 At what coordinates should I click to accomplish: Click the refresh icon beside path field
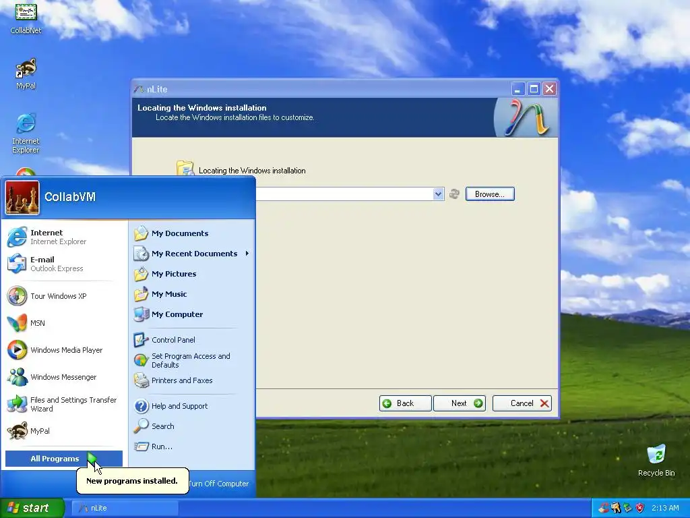point(455,194)
